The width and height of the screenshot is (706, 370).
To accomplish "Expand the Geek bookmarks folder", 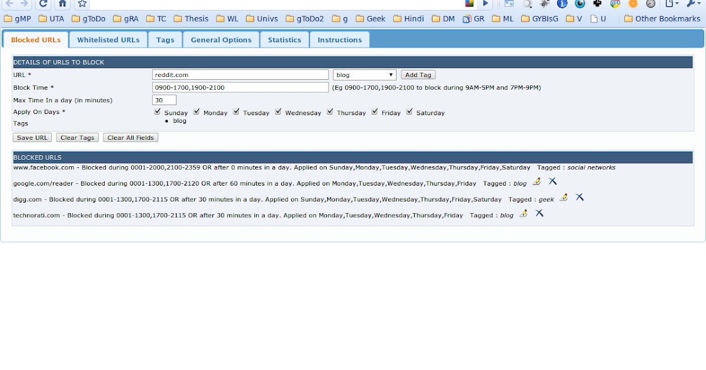I will click(370, 19).
